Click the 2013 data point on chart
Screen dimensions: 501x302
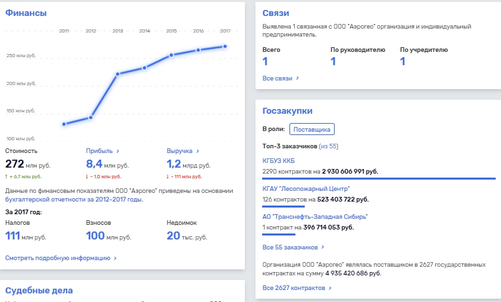(x=118, y=74)
